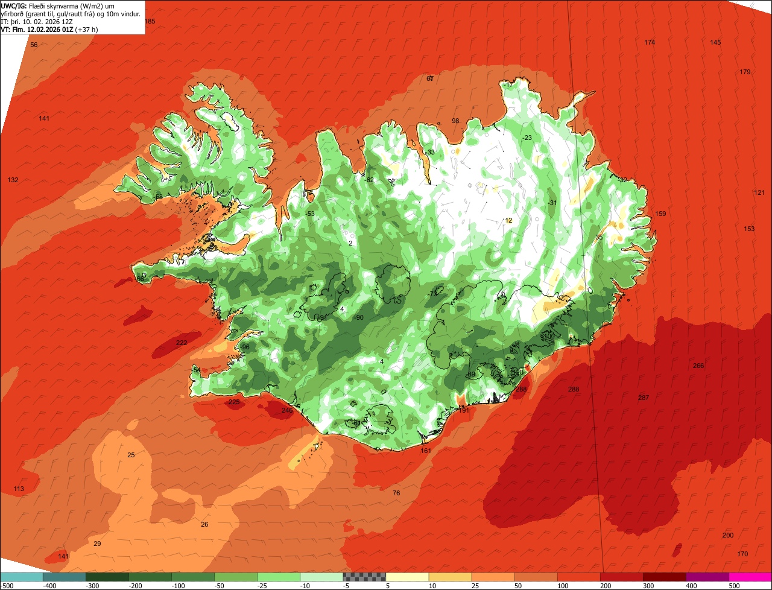Select the value 96 near the coast
772x590 pixels.
(245, 347)
